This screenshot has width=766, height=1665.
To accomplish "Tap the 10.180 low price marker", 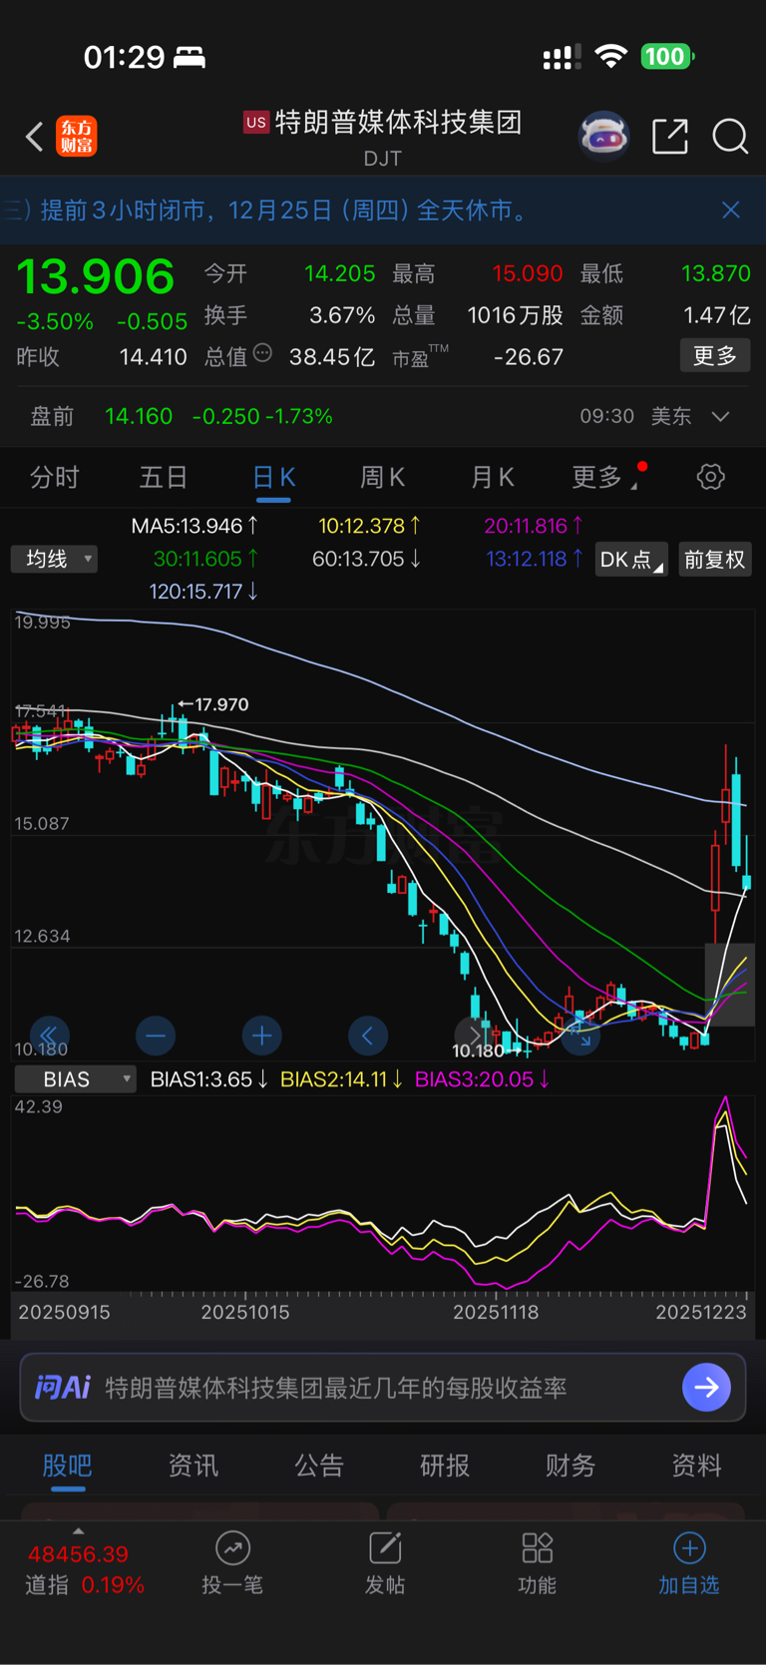I will pos(486,1050).
